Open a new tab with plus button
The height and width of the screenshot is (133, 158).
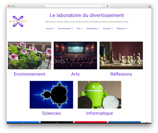click(x=150, y=7)
